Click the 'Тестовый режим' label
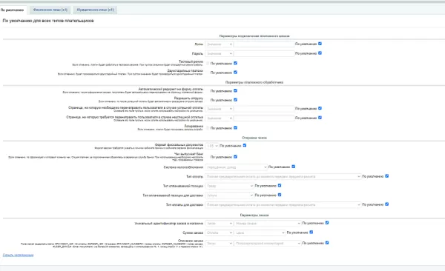Viewport: 445px width, 271px height. point(191,61)
